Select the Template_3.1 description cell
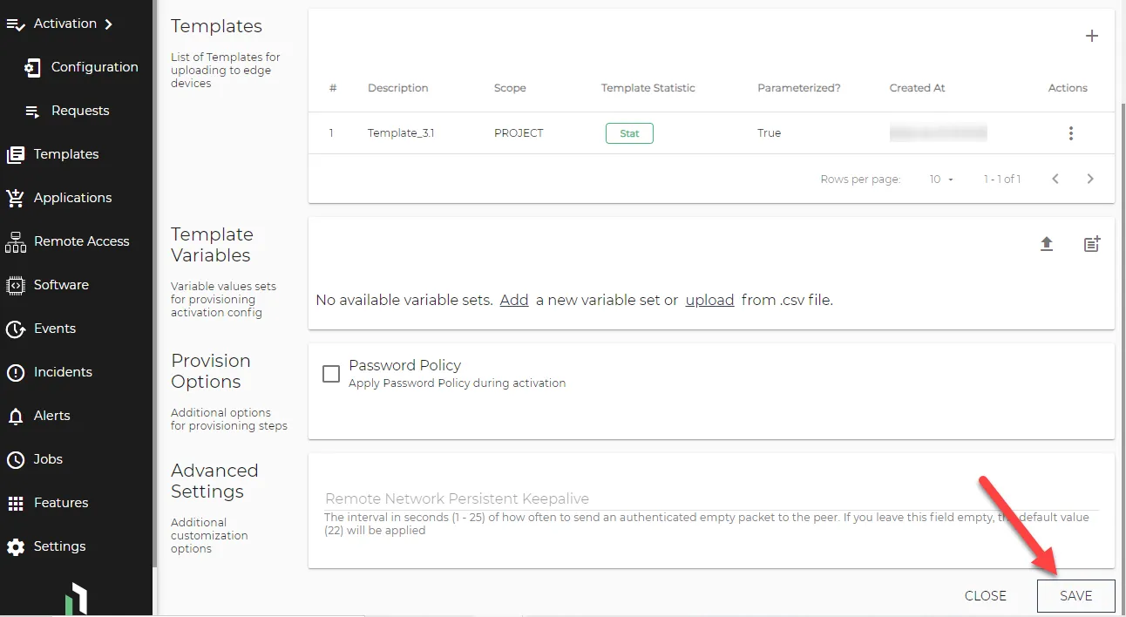This screenshot has width=1126, height=617. click(x=401, y=133)
